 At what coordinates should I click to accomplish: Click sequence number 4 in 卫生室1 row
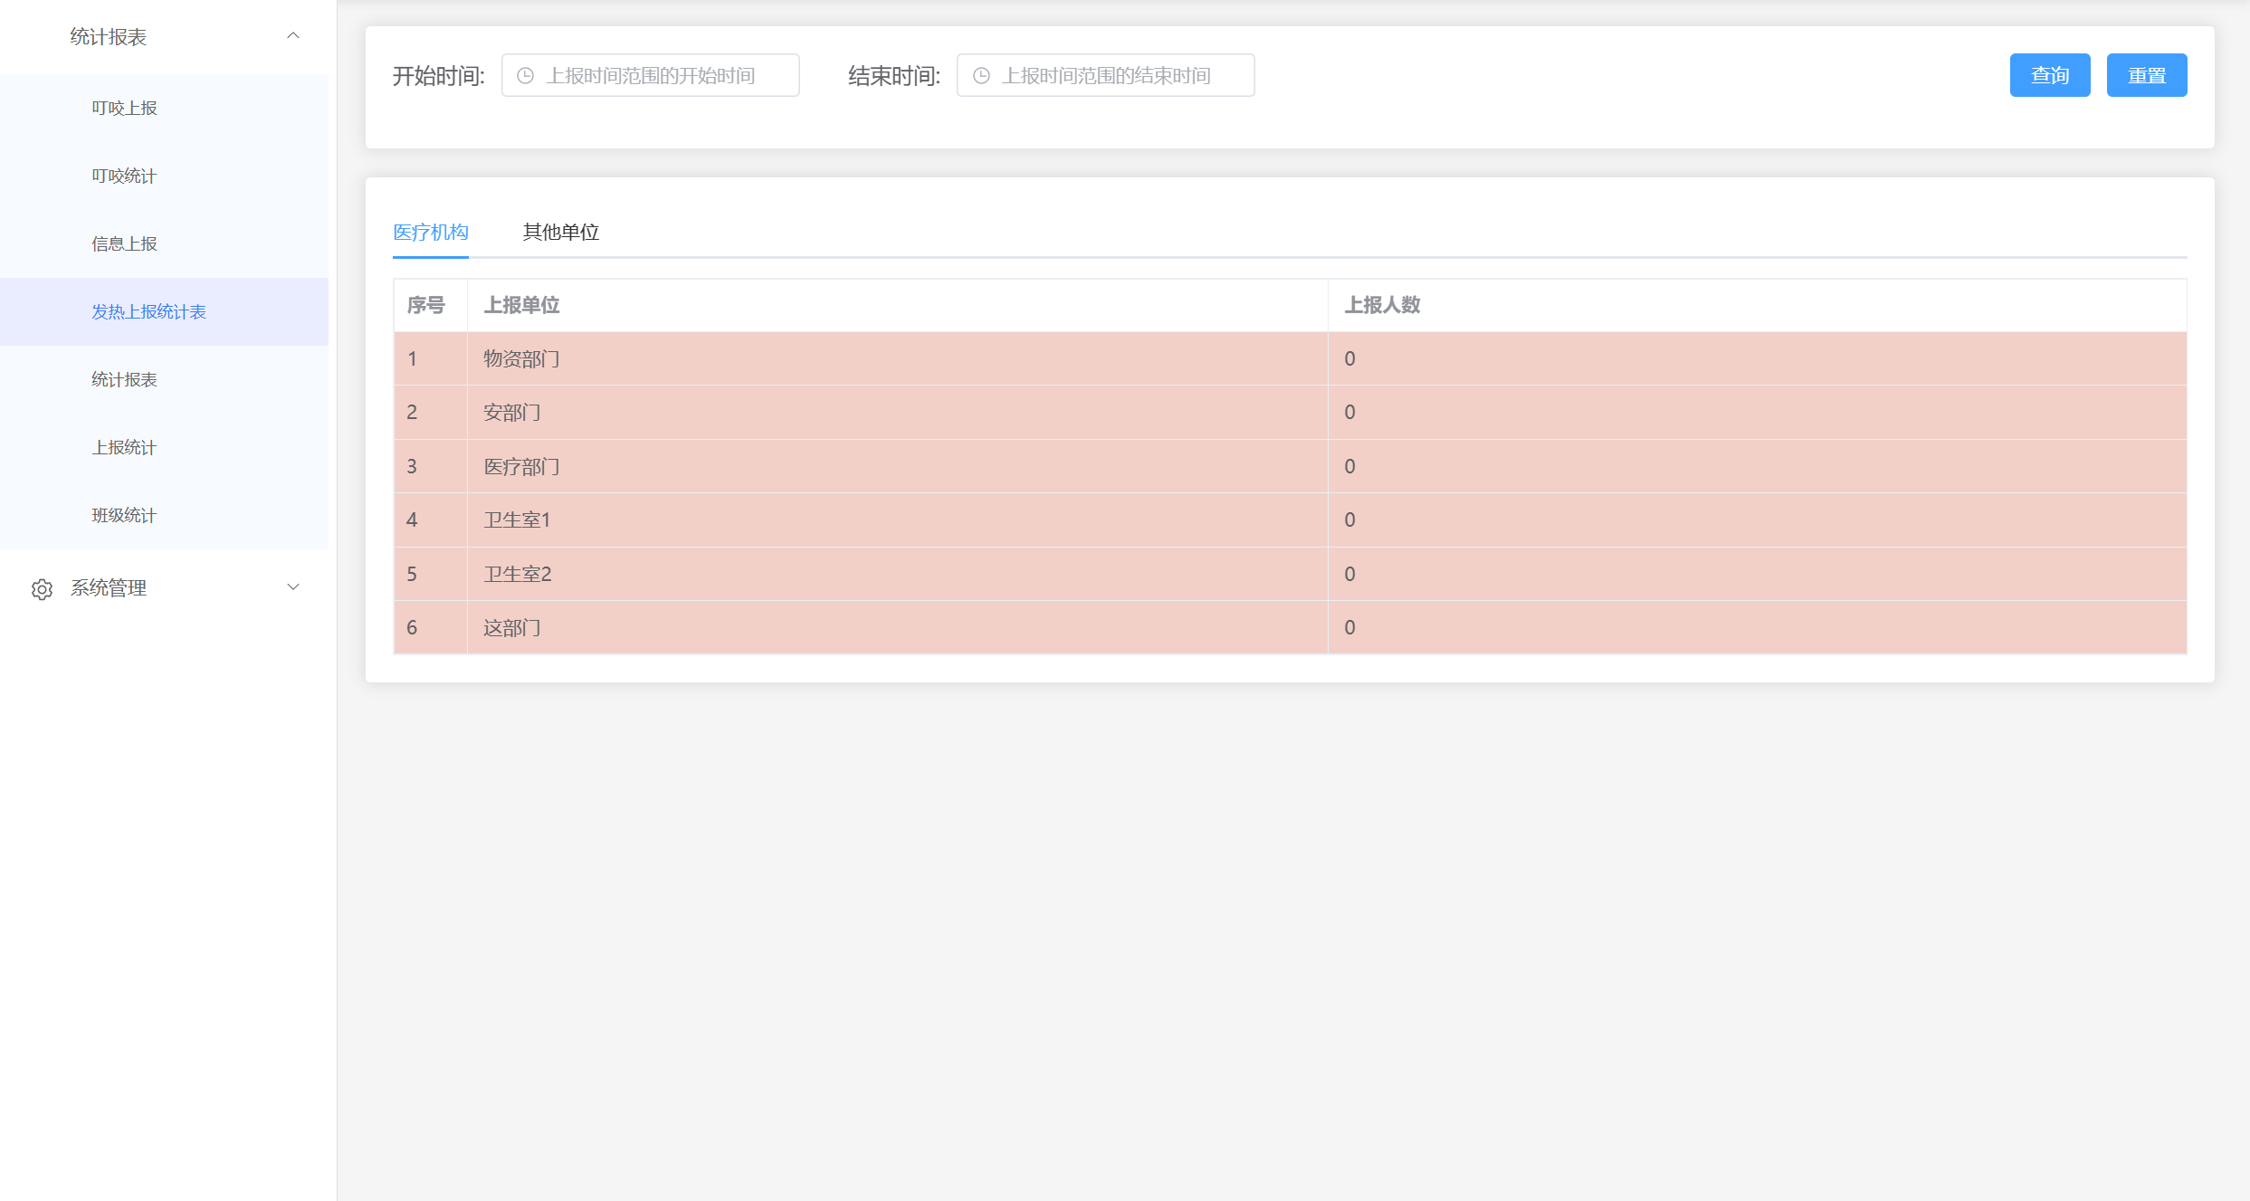coord(412,520)
